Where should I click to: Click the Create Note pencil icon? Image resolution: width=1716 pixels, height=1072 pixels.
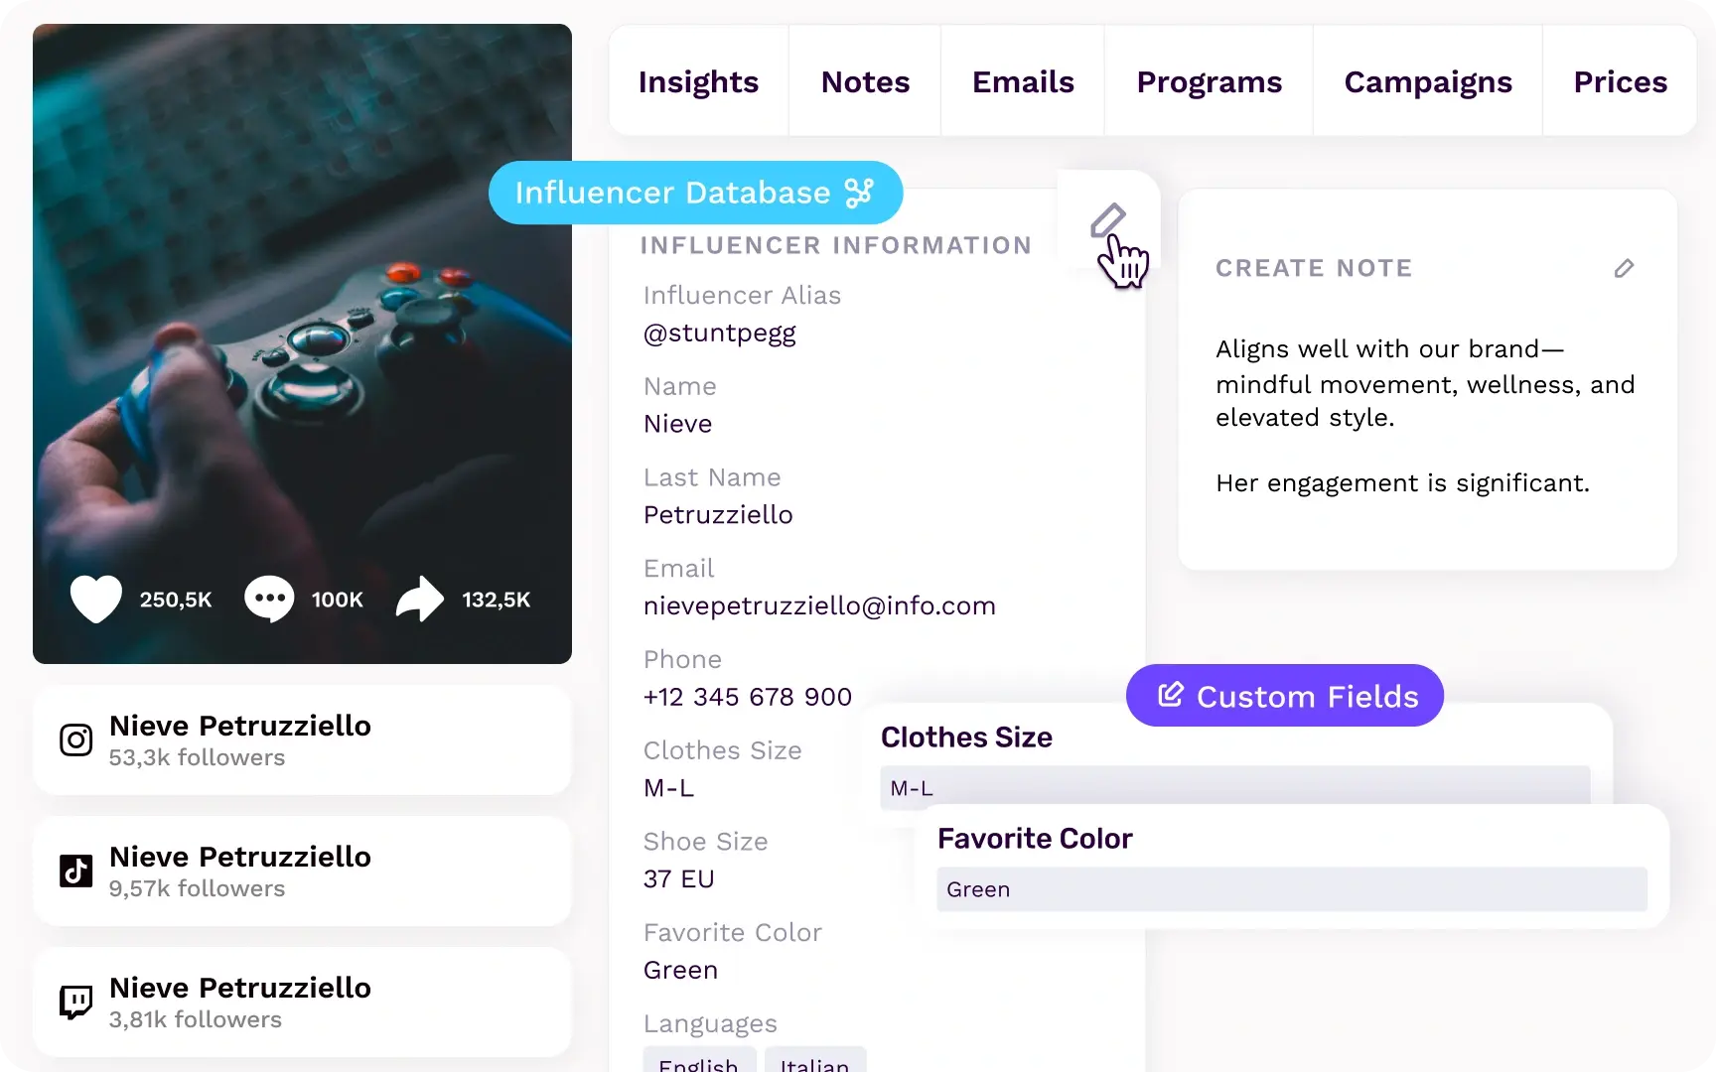[x=1624, y=268]
